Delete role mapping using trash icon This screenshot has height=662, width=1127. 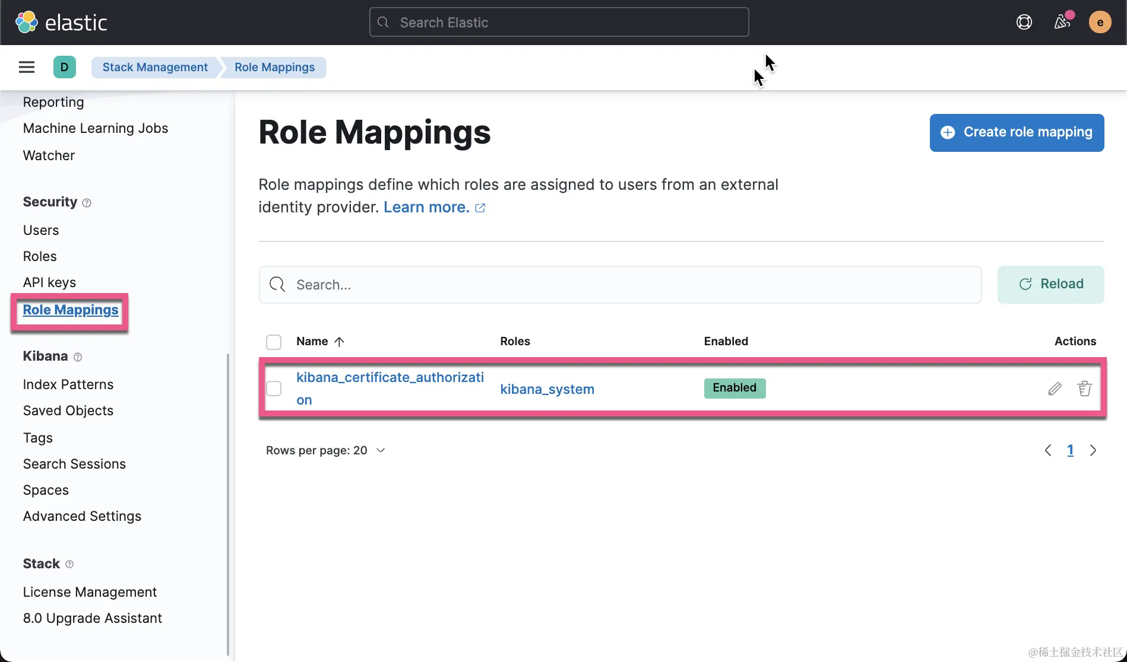(x=1084, y=389)
